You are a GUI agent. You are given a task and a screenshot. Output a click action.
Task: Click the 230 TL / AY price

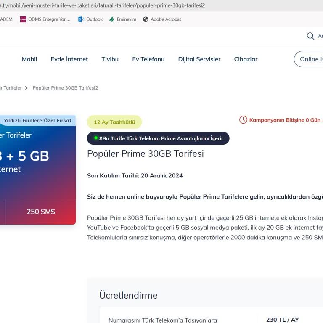(283, 320)
